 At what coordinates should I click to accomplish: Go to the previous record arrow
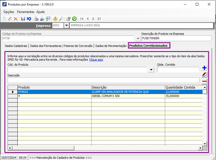pos(88,19)
